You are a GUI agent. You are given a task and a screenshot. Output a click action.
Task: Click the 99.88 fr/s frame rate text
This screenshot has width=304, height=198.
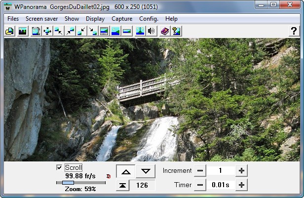pyautogui.click(x=80, y=176)
